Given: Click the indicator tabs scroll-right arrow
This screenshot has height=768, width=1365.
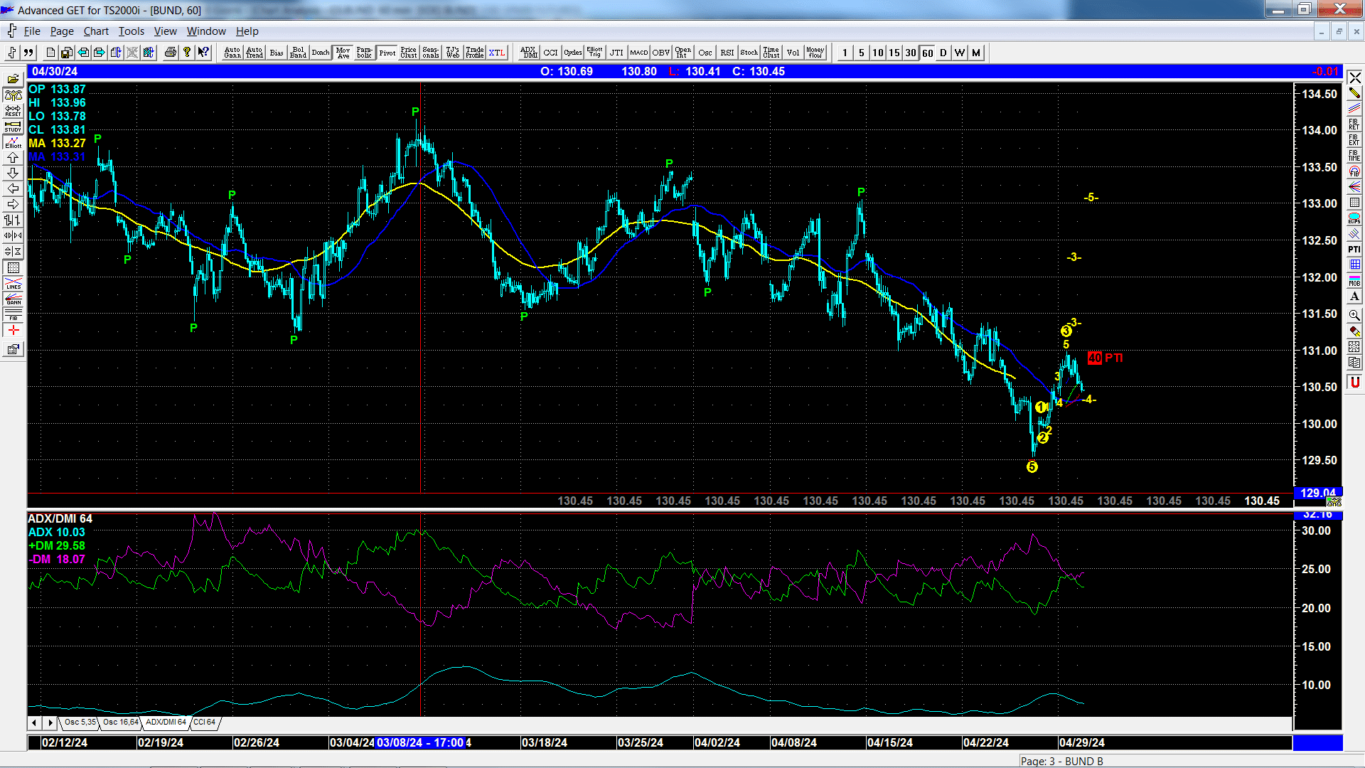Looking at the screenshot, I should 50,722.
